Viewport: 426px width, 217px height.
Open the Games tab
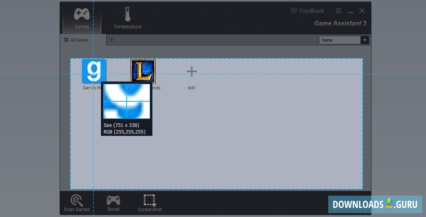pyautogui.click(x=82, y=19)
